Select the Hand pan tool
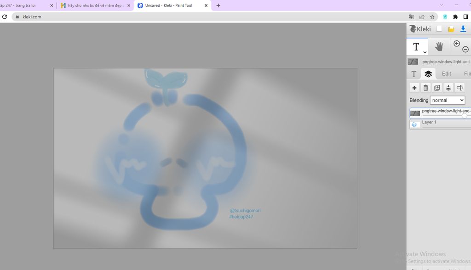The image size is (471, 270). click(x=439, y=46)
